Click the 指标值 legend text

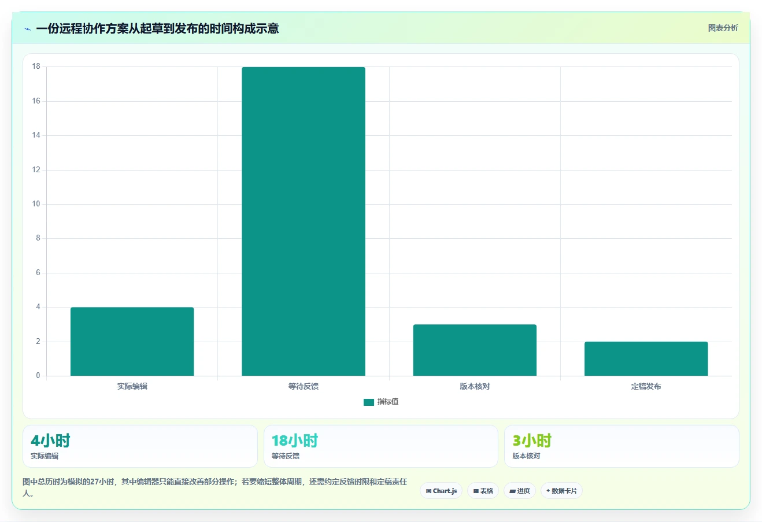pos(388,402)
